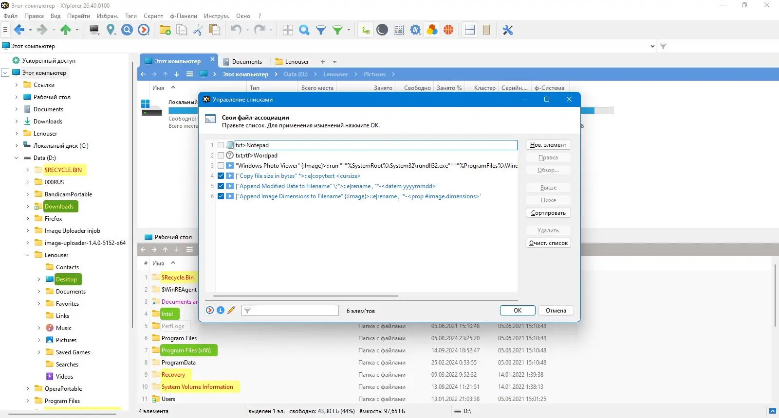
Task: Click the green filter funnel icon
Action: pyautogui.click(x=337, y=30)
